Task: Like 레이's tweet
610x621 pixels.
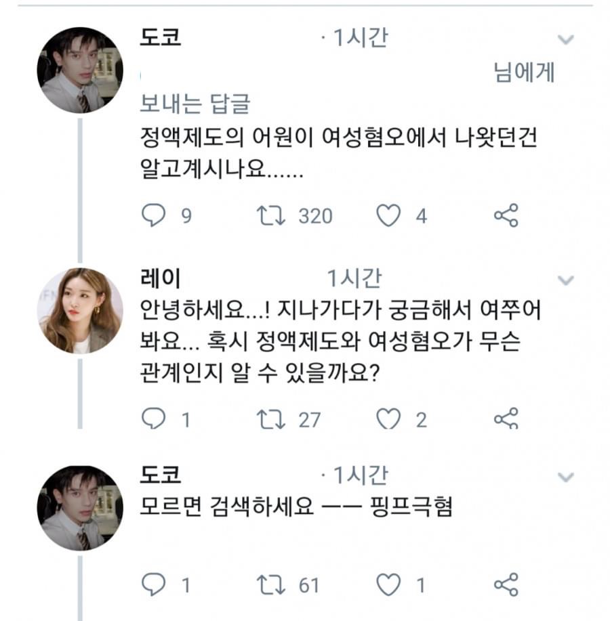Action: pos(388,419)
